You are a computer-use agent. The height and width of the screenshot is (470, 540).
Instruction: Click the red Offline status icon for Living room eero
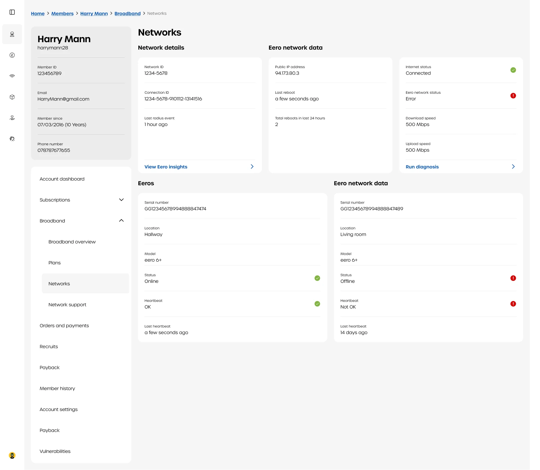coord(513,278)
